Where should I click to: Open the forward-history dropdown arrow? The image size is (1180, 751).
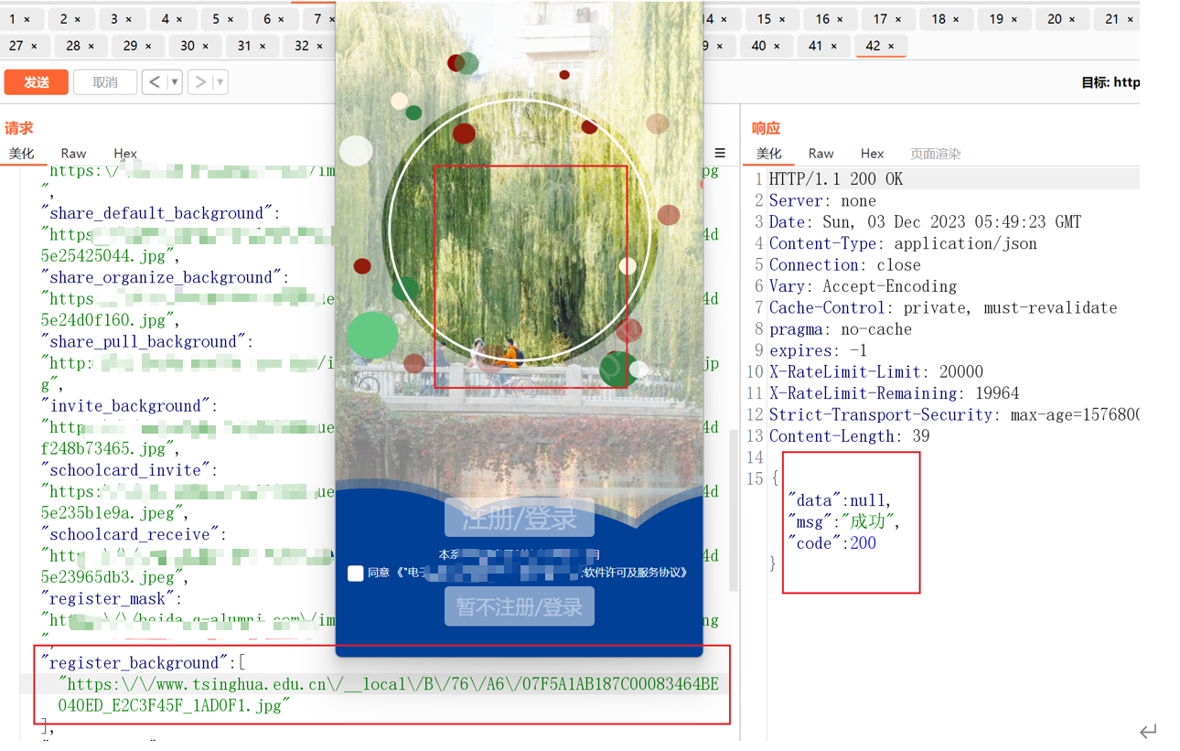220,82
